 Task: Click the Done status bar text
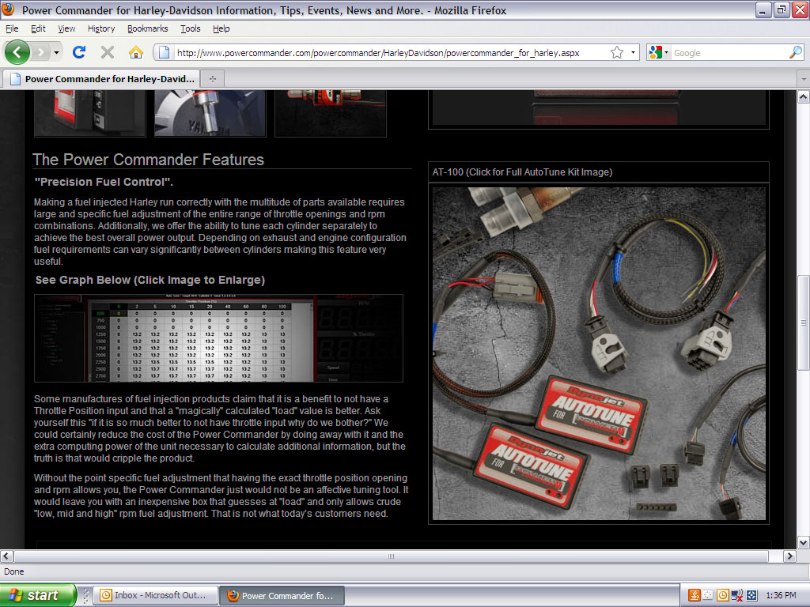tap(14, 571)
